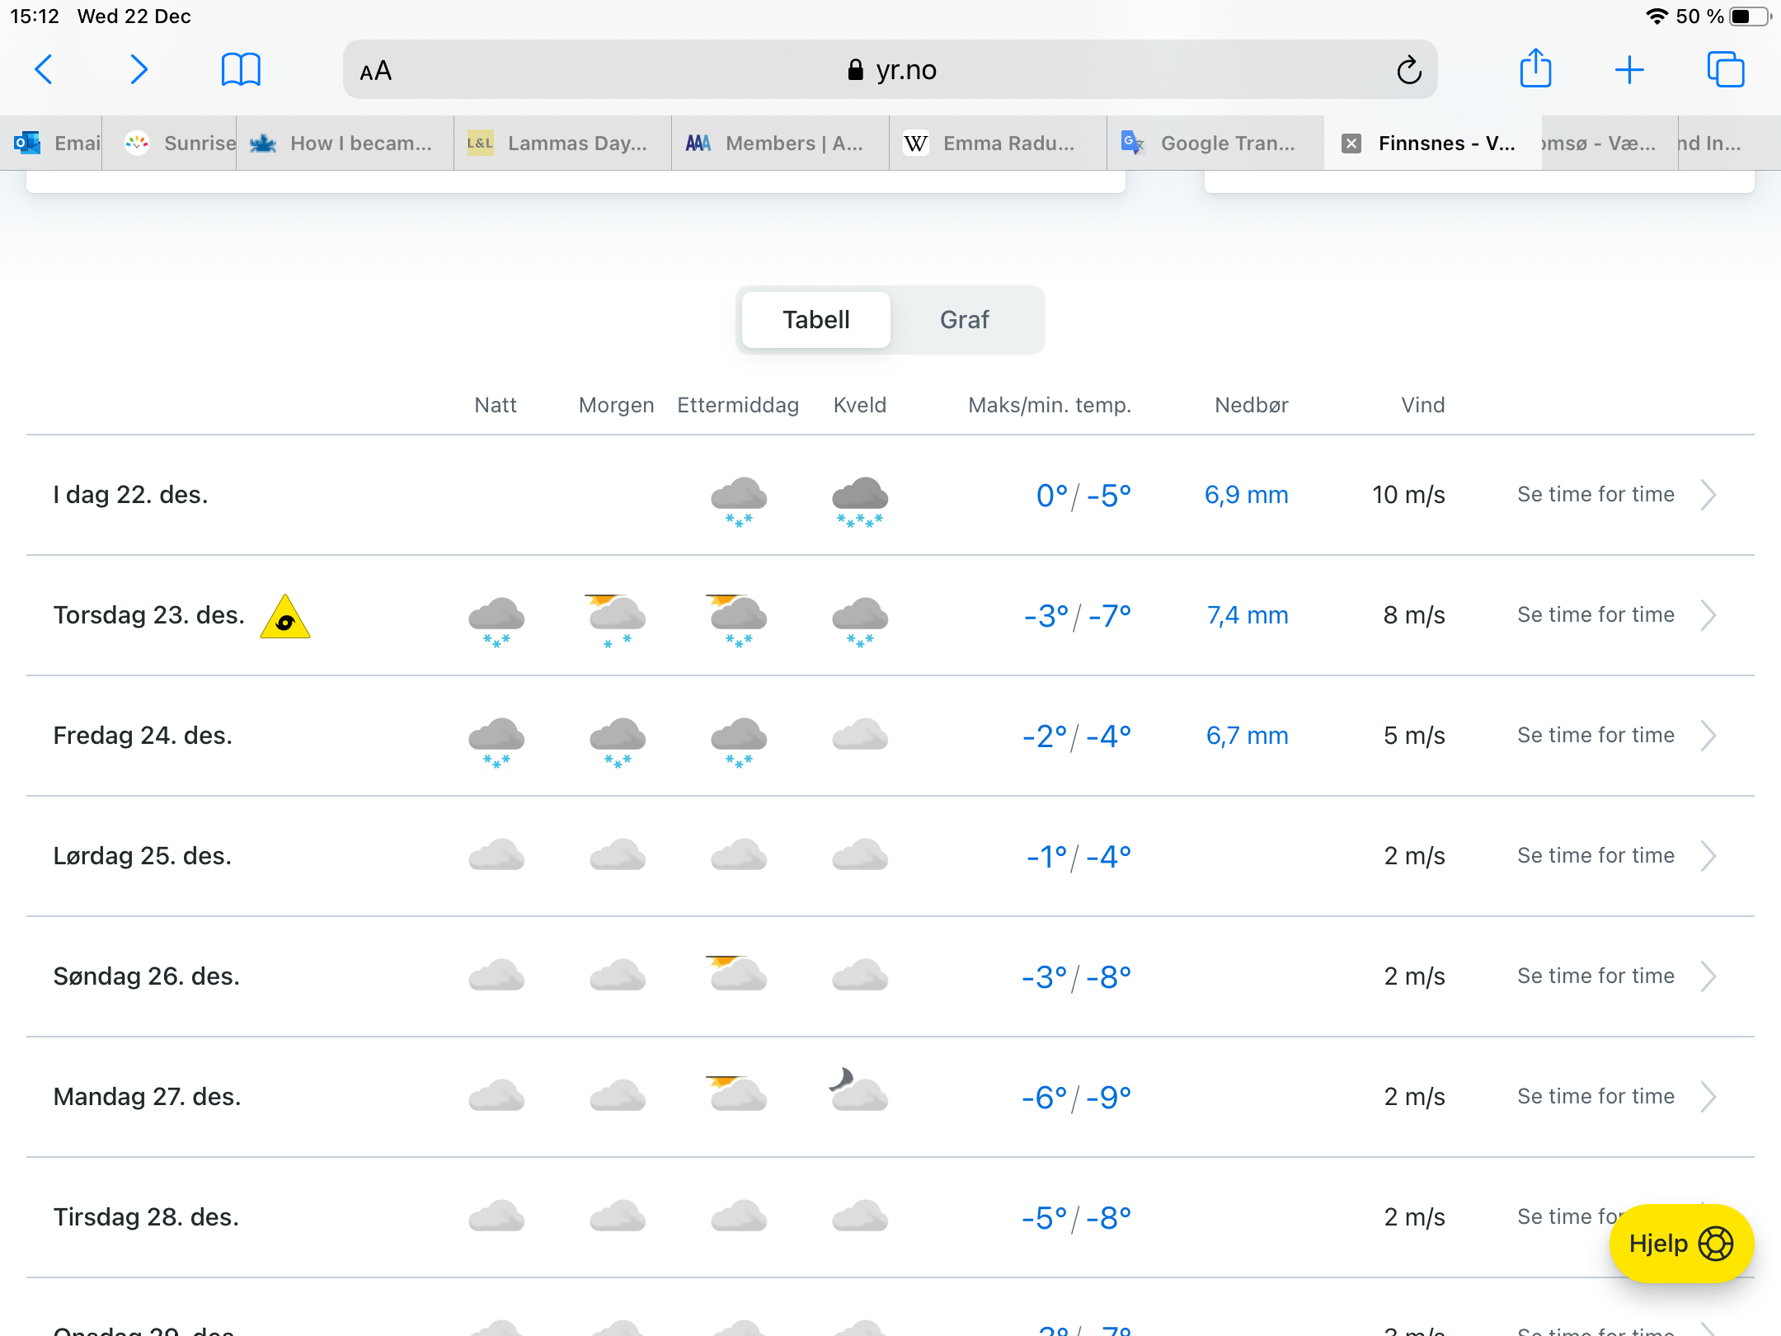1781x1336 pixels.
Task: Show all tabs overview icon
Action: pyautogui.click(x=1725, y=70)
